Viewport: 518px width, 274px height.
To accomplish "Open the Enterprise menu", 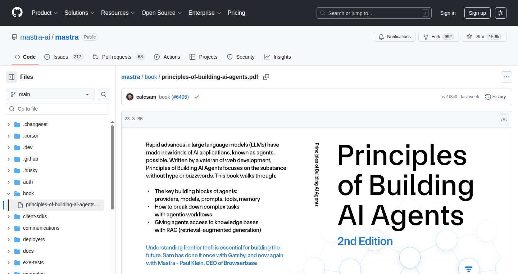I will point(205,13).
